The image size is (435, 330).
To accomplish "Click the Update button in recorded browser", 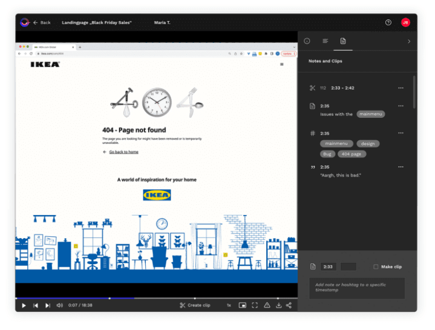I will click(289, 53).
